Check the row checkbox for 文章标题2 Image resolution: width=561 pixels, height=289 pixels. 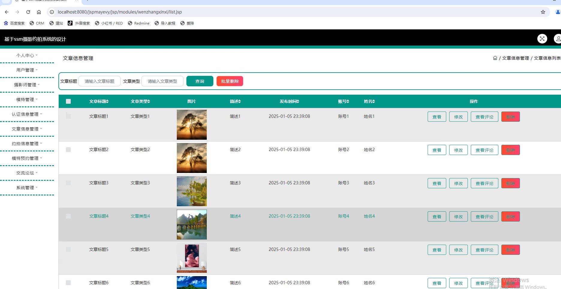68,149
